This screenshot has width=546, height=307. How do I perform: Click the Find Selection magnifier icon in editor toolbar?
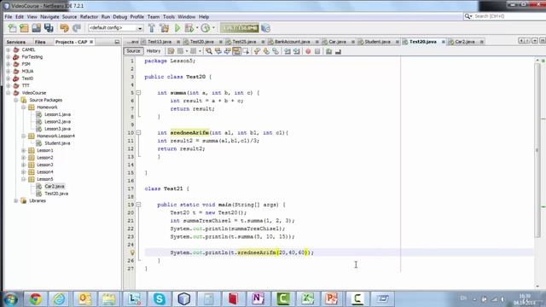coord(208,51)
